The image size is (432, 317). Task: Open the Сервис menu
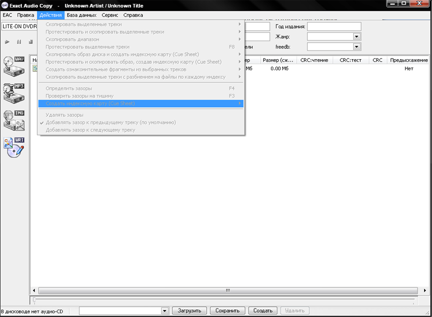click(x=110, y=15)
